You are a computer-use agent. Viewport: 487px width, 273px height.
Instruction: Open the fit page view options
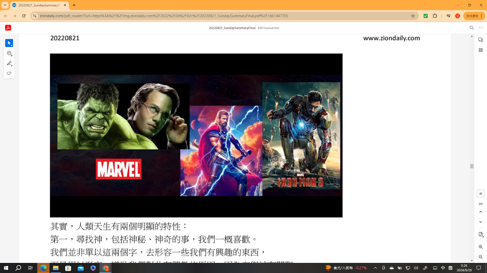(481, 234)
